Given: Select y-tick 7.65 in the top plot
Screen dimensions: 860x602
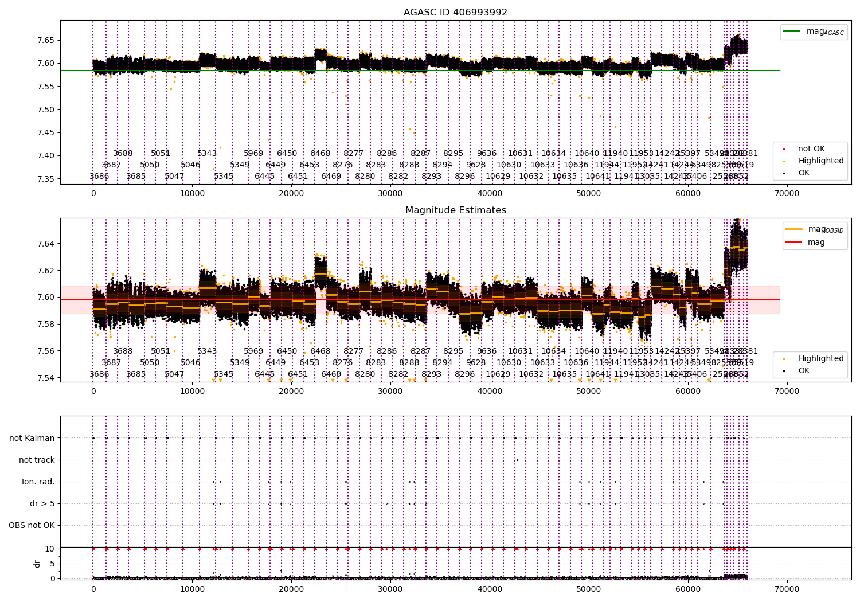Looking at the screenshot, I should (x=45, y=41).
